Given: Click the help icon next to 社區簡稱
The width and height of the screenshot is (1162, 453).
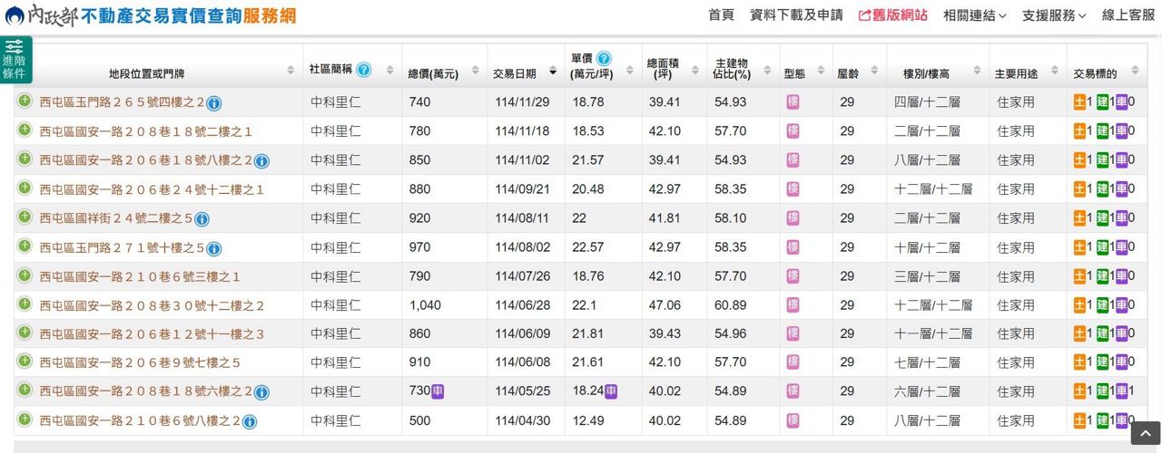Looking at the screenshot, I should (363, 70).
